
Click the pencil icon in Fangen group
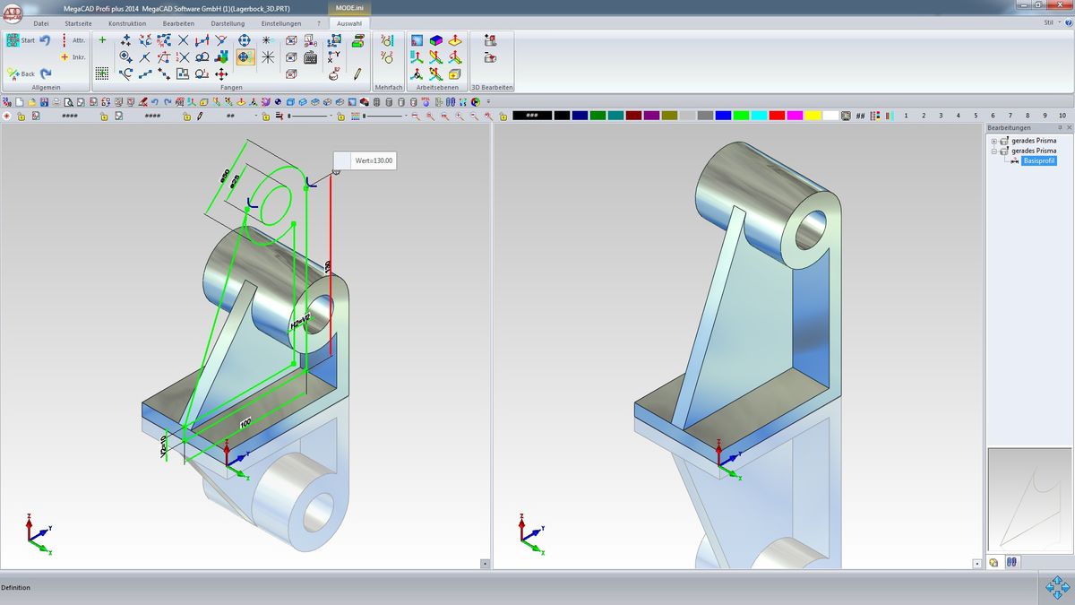tap(357, 73)
